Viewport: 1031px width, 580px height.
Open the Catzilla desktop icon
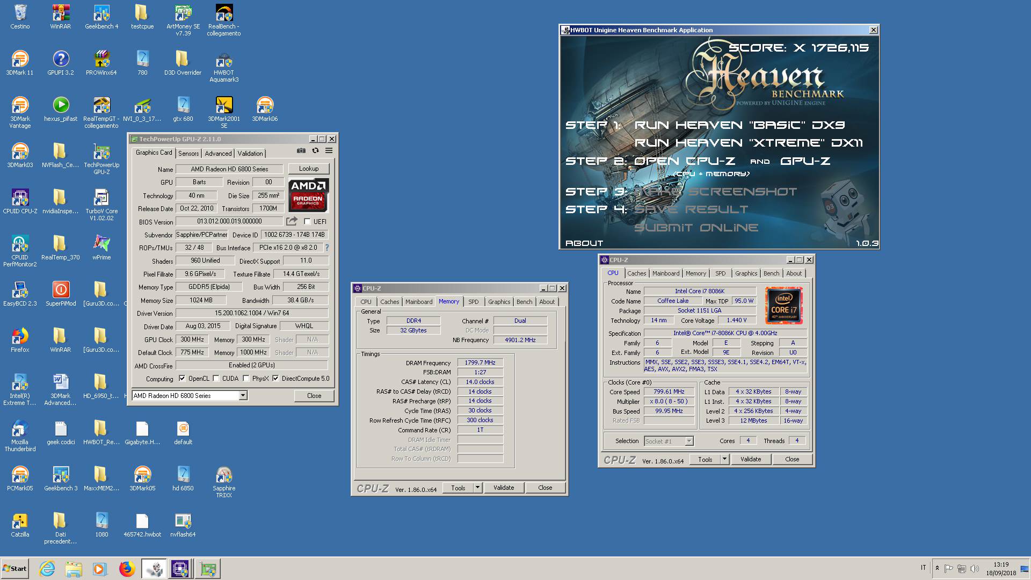(20, 525)
